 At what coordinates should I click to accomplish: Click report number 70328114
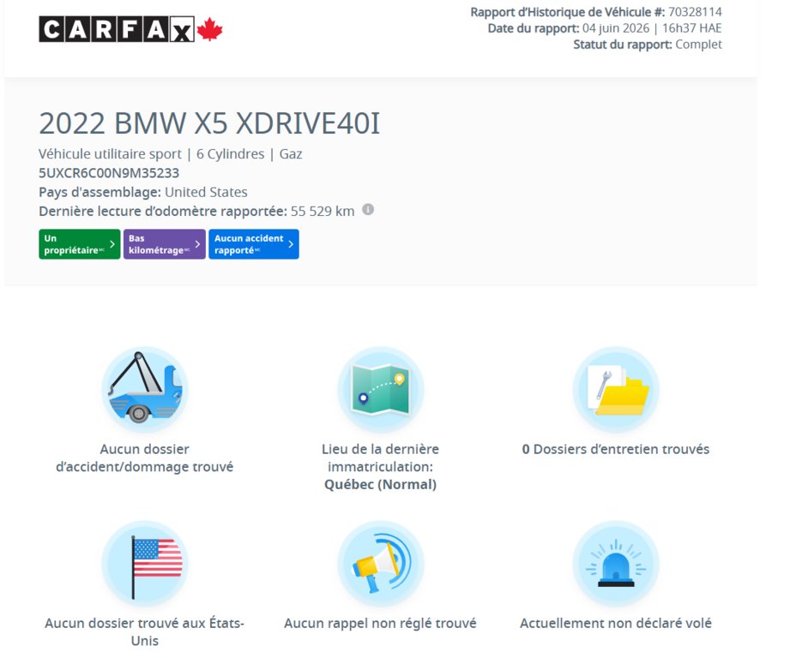(695, 12)
